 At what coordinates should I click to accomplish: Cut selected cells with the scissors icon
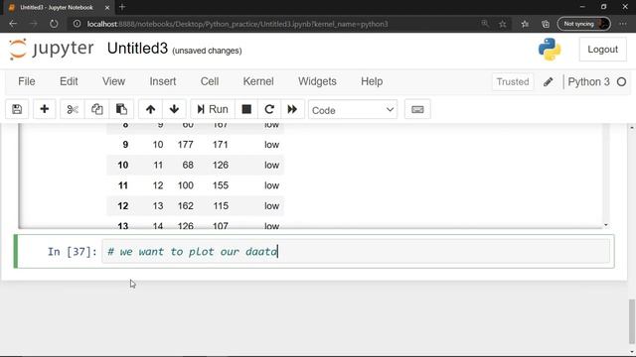coord(73,109)
